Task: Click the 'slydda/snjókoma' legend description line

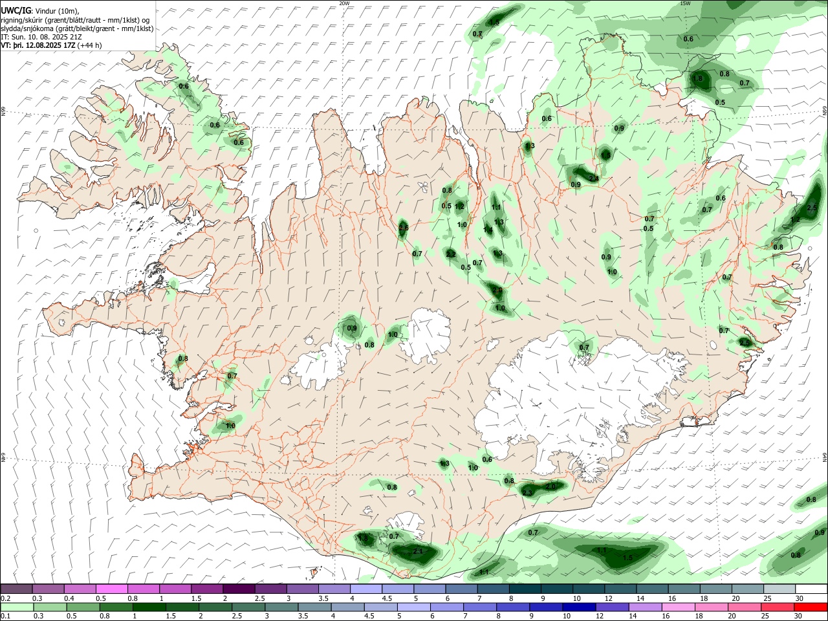Action: [x=77, y=28]
